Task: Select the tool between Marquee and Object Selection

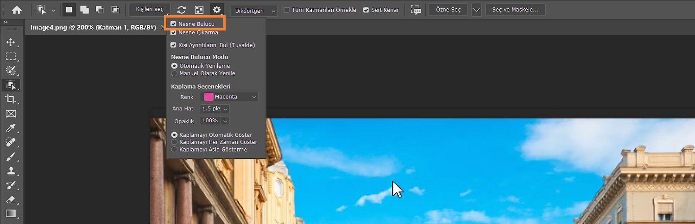Action: [11, 71]
